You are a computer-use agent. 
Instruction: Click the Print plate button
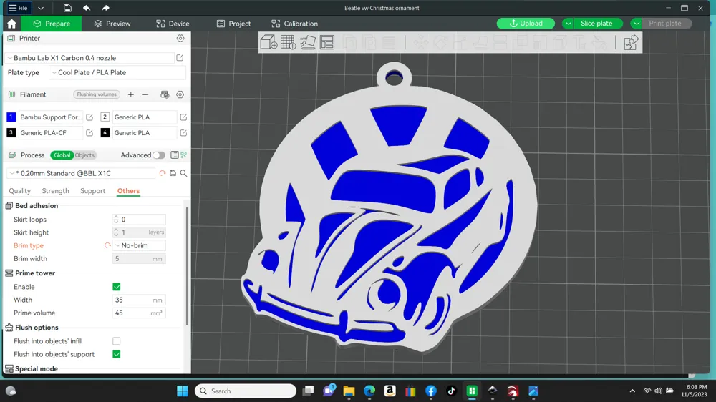click(x=665, y=24)
